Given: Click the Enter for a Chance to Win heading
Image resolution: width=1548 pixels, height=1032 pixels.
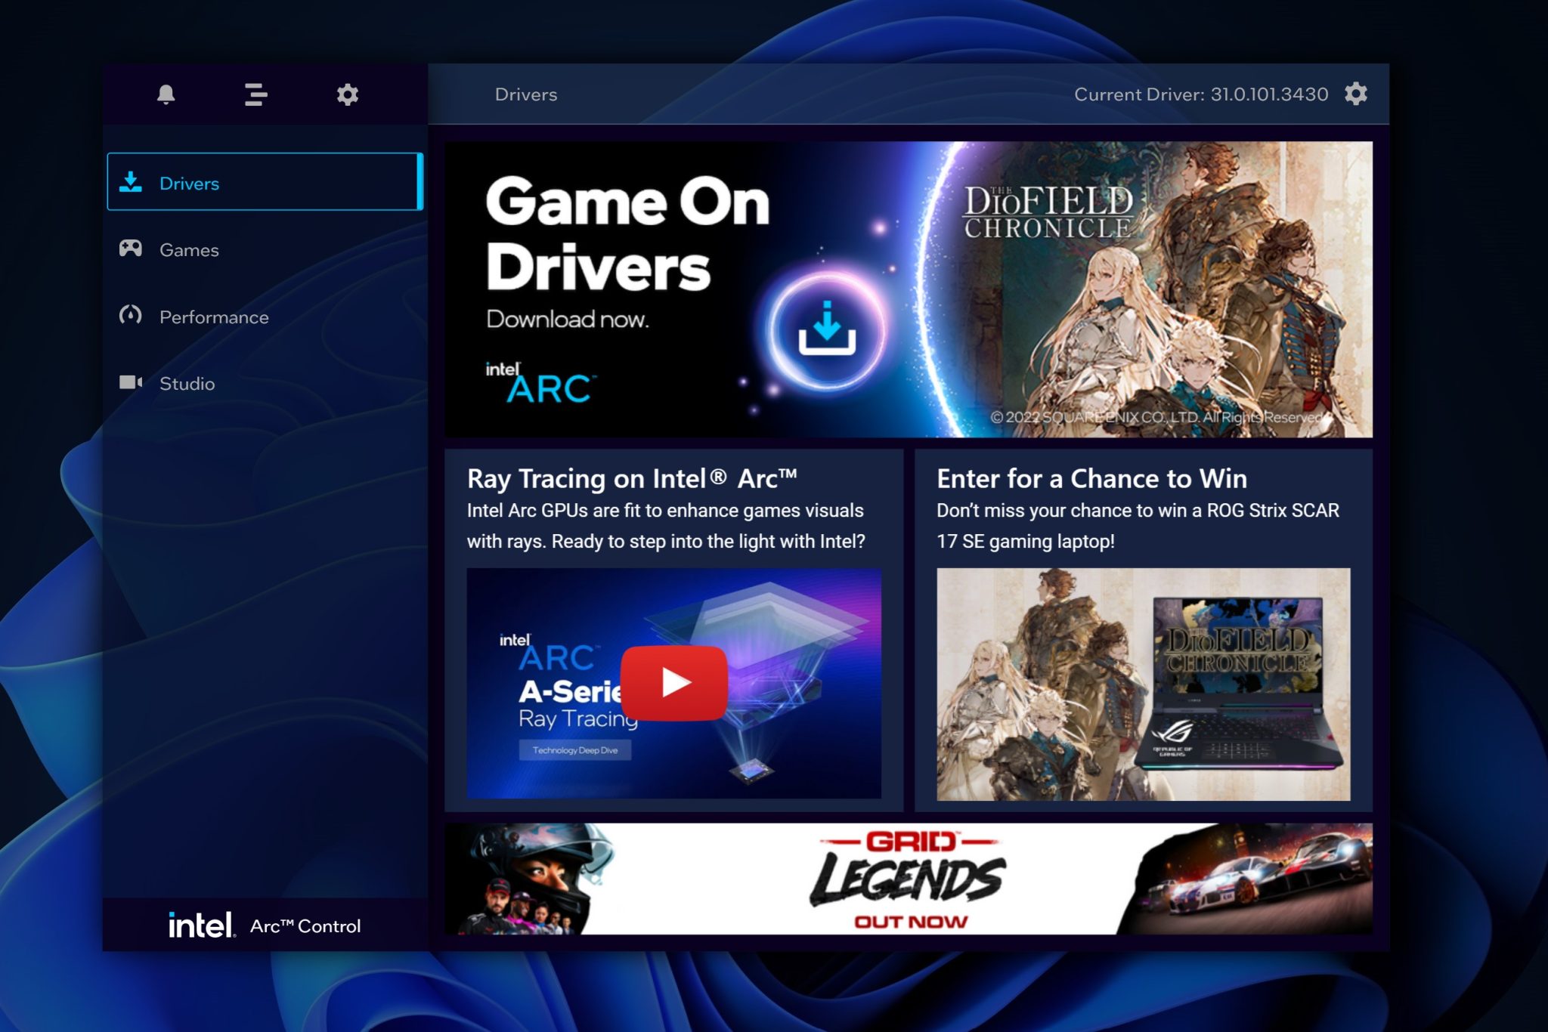Looking at the screenshot, I should point(1091,478).
